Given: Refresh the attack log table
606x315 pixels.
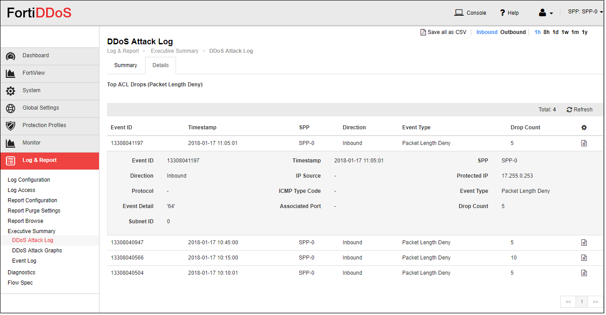Looking at the screenshot, I should (579, 109).
